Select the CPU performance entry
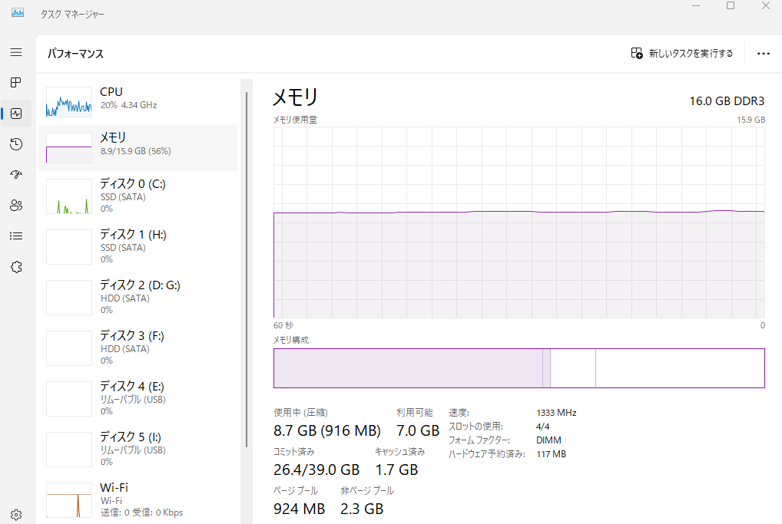The height and width of the screenshot is (524, 782). [x=138, y=101]
